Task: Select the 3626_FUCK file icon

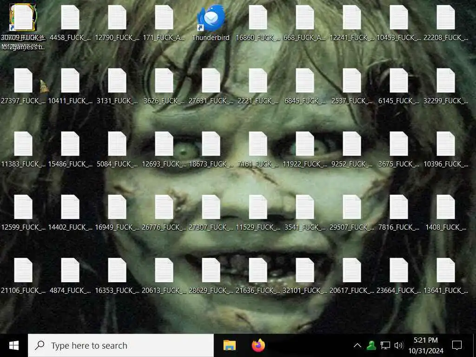Action: coord(164,81)
